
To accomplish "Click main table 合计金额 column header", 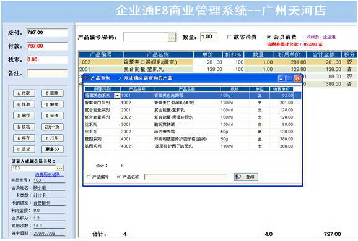I will tap(323, 54).
